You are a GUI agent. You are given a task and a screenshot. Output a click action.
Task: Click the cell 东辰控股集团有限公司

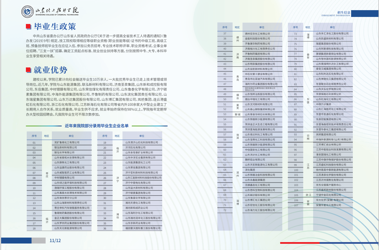pyautogui.click(x=328, y=119)
